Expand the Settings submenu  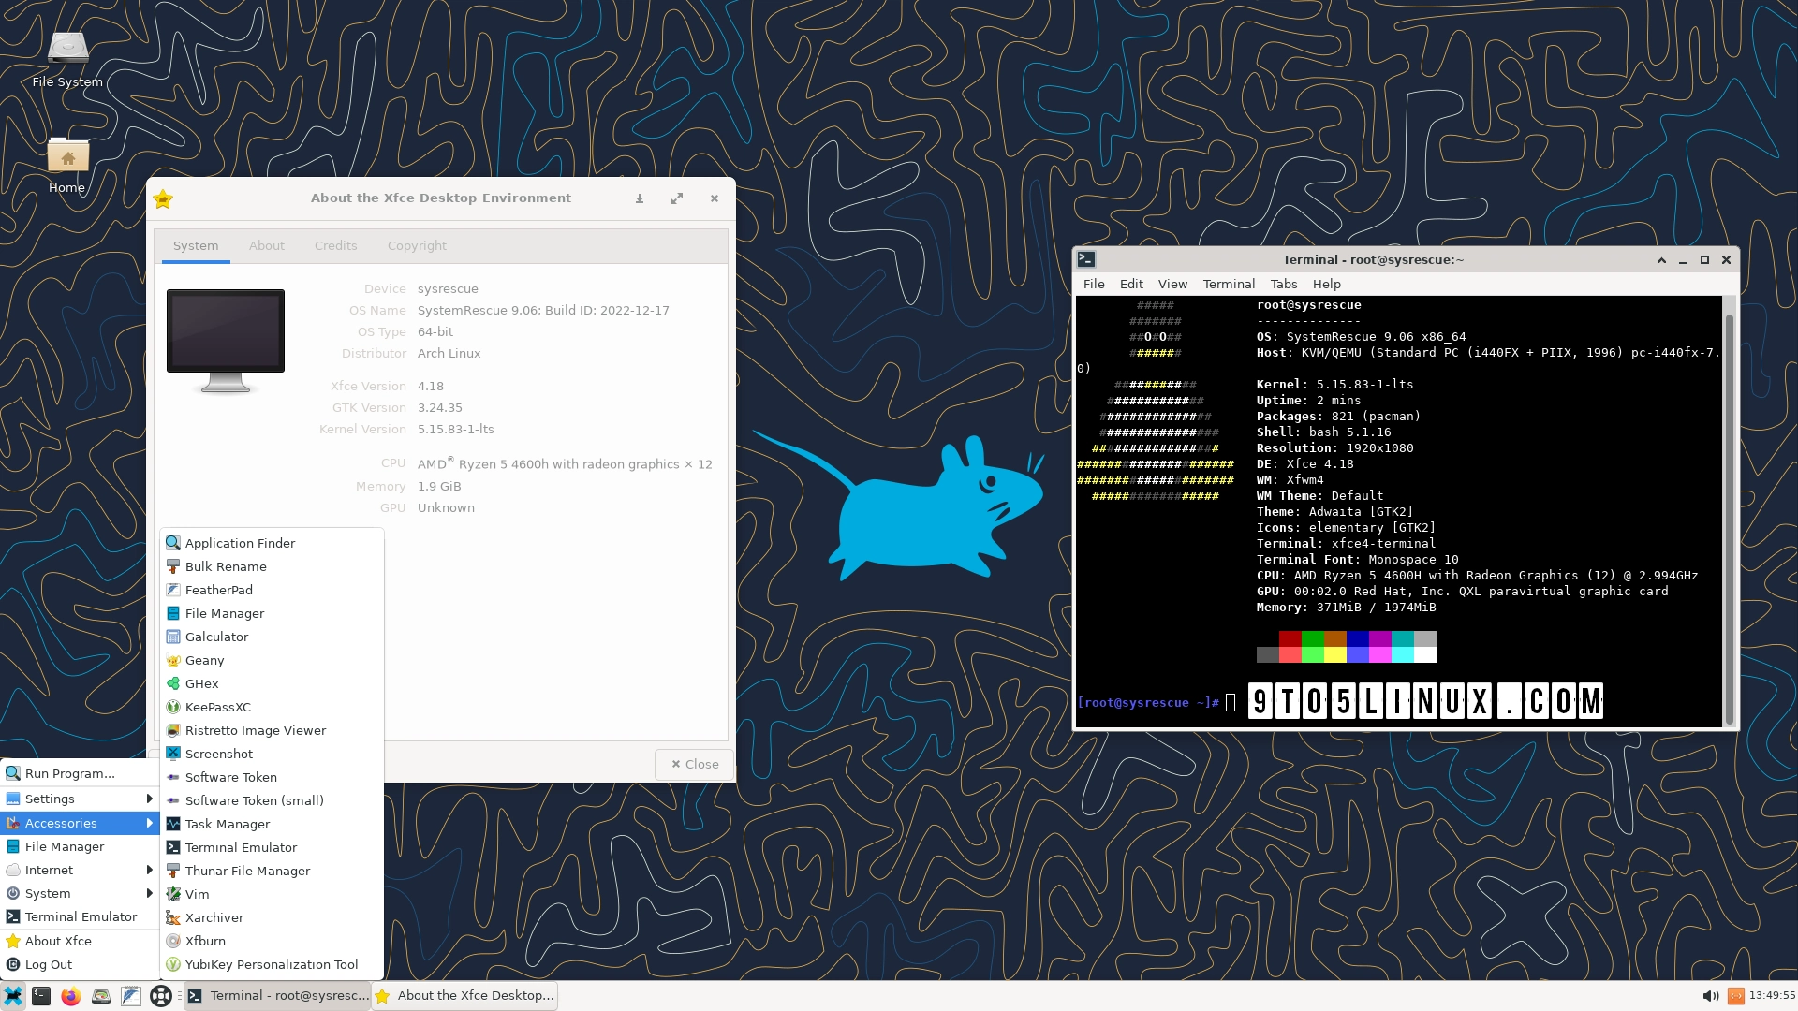(x=52, y=799)
